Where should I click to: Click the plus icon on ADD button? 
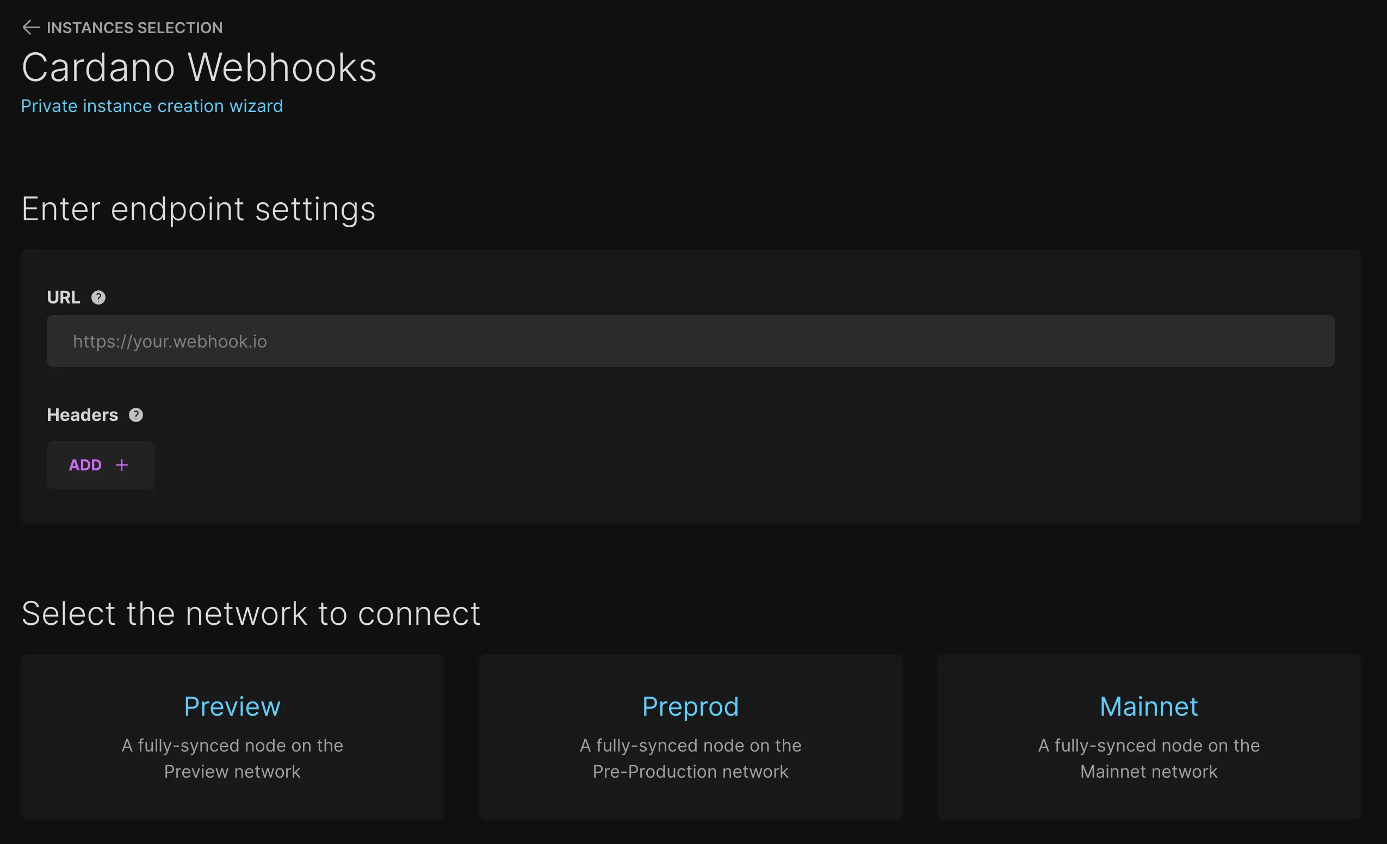click(x=122, y=465)
